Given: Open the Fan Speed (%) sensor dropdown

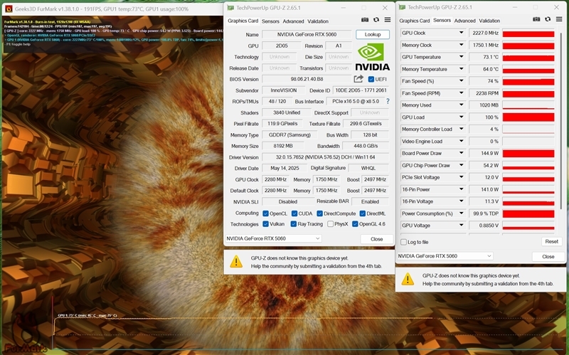Looking at the screenshot, I should pyautogui.click(x=461, y=81).
